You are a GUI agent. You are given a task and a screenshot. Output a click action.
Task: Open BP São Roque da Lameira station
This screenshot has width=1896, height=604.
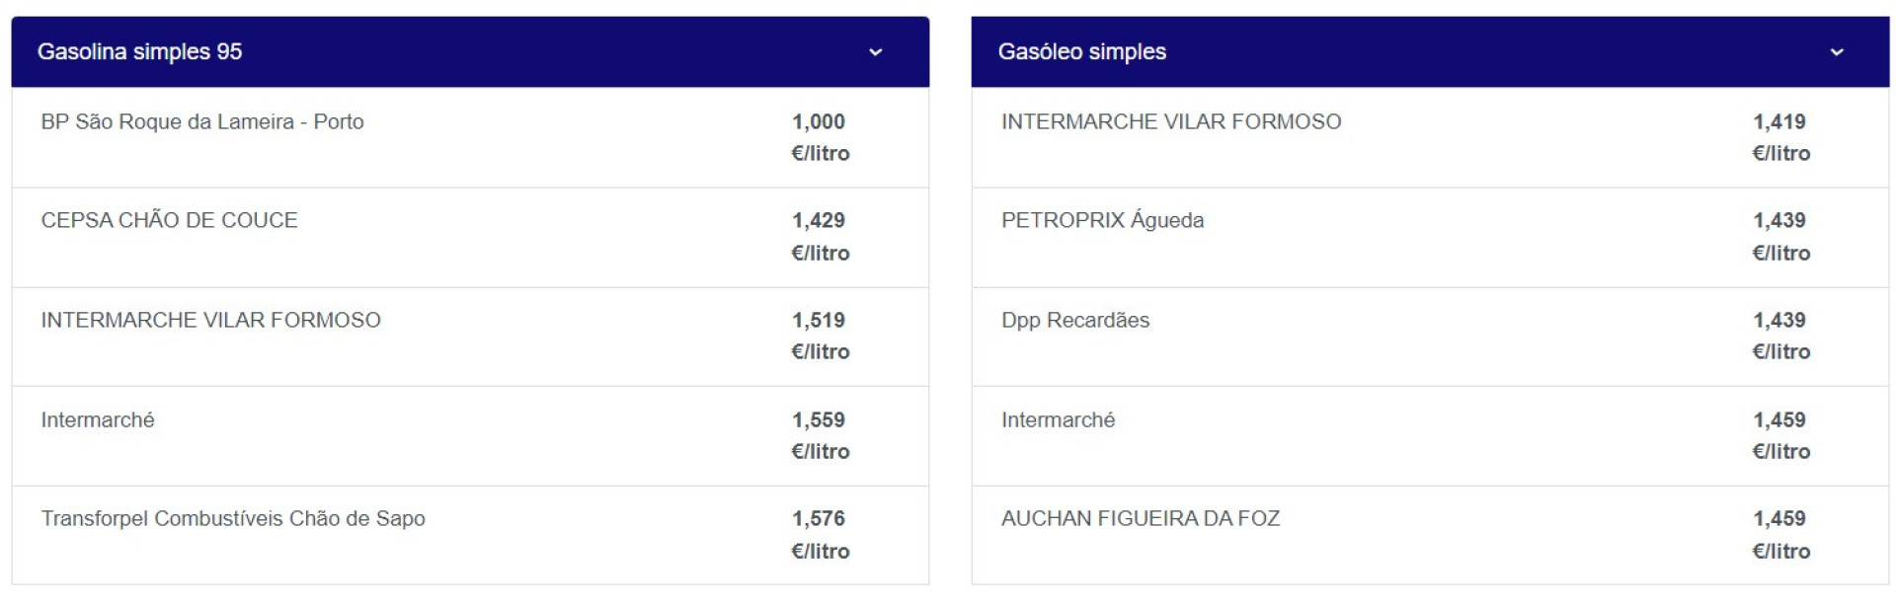click(x=202, y=121)
